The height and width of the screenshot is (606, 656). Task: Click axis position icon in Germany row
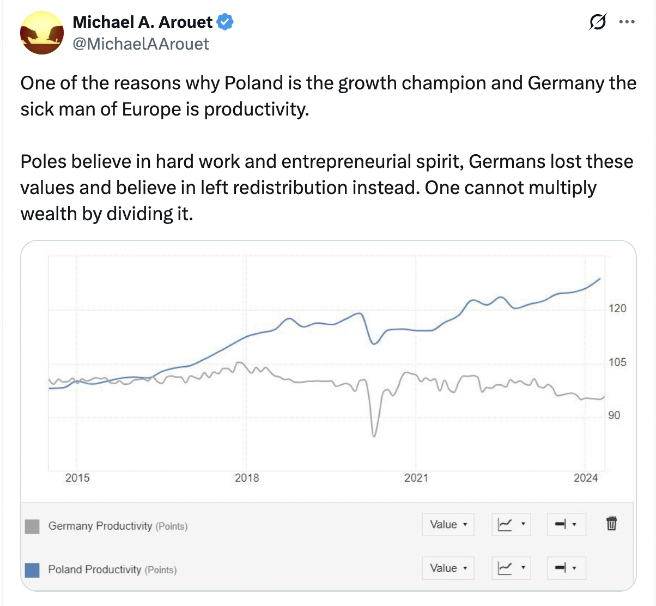[x=560, y=524]
